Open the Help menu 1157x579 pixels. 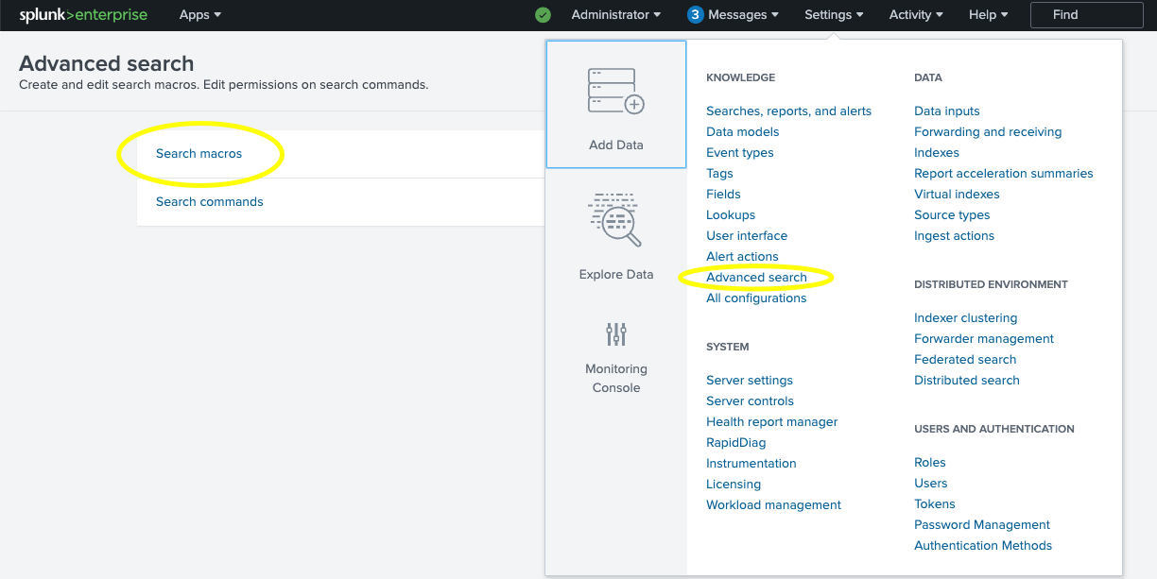[x=988, y=15]
